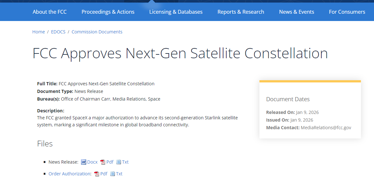Navigate to the EDOCS breadcrumb
The width and height of the screenshot is (374, 183).
58,32
